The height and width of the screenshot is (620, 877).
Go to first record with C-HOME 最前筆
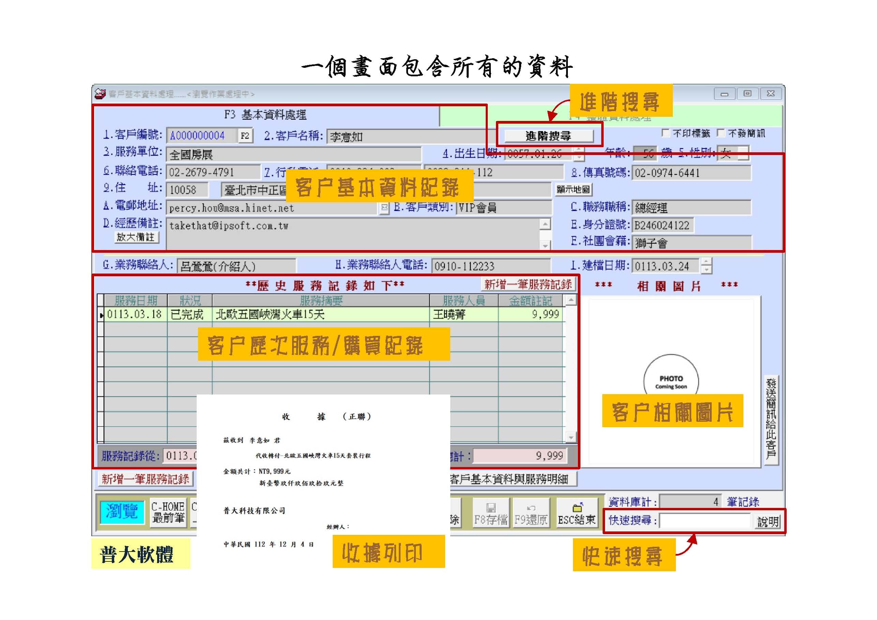click(168, 512)
